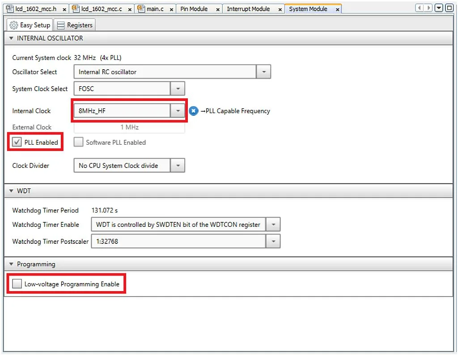458x355 pixels.
Task: Switch to the Interrupt Module tab
Action: coord(248,9)
